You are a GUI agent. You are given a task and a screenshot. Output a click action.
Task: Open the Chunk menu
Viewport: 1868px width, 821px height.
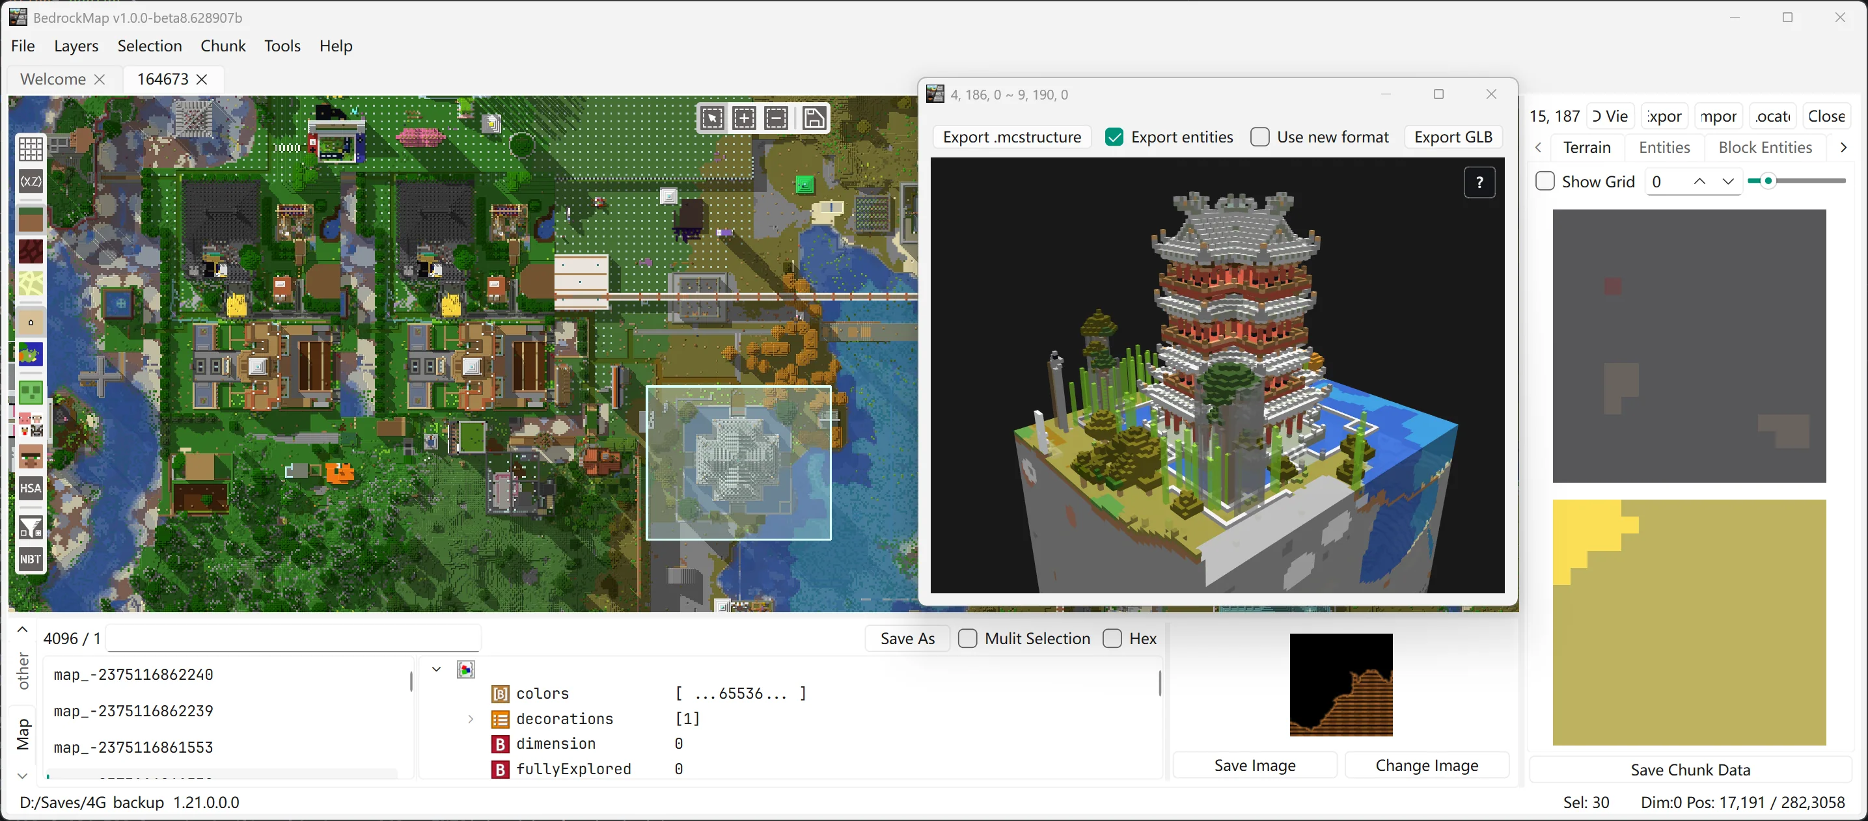coord(223,46)
